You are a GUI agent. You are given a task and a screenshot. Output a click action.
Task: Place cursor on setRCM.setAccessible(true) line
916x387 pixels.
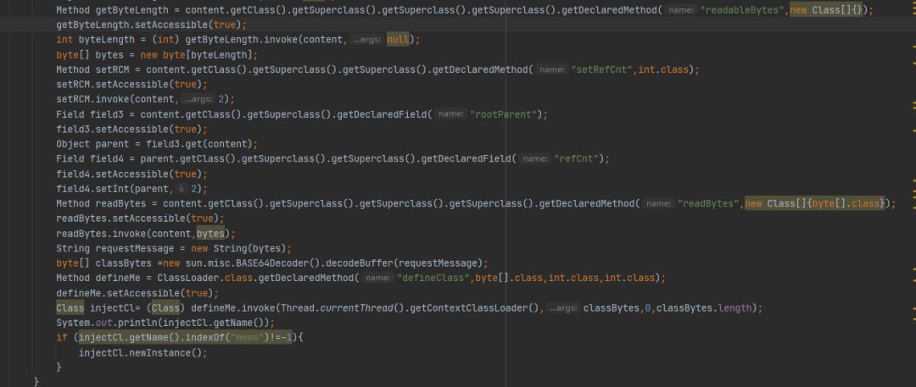(x=132, y=85)
